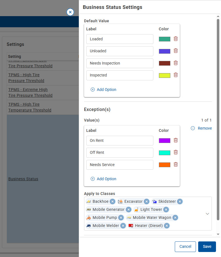Open color picker for Unloaded

(164, 51)
